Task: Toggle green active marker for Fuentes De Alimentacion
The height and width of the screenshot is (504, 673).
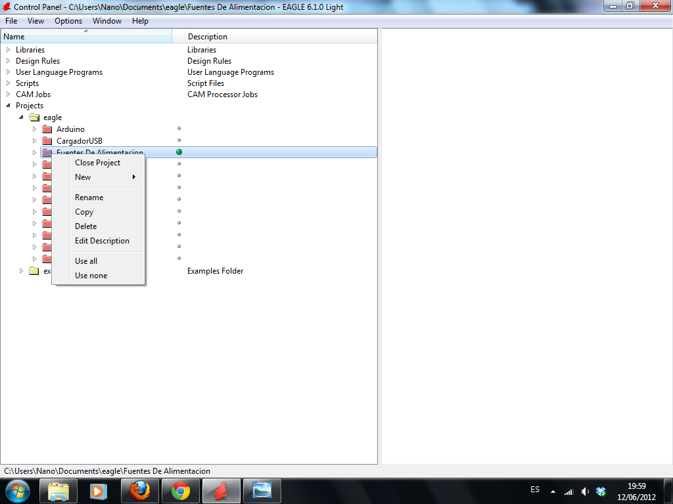Action: tap(179, 152)
